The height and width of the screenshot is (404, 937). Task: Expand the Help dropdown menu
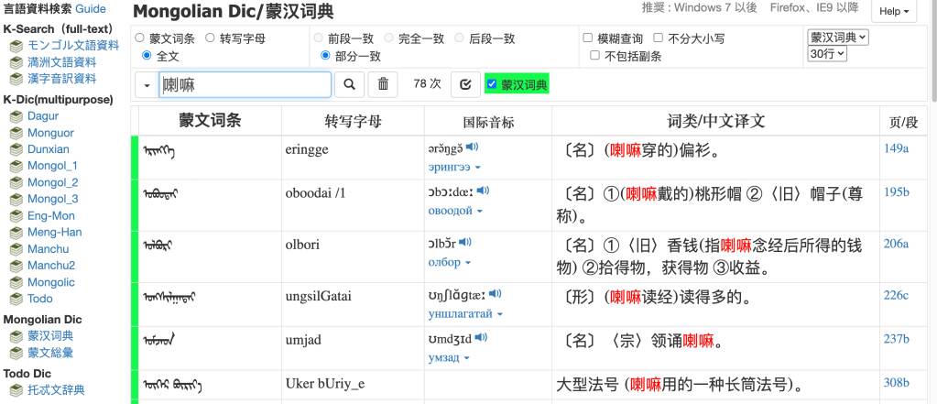point(894,12)
